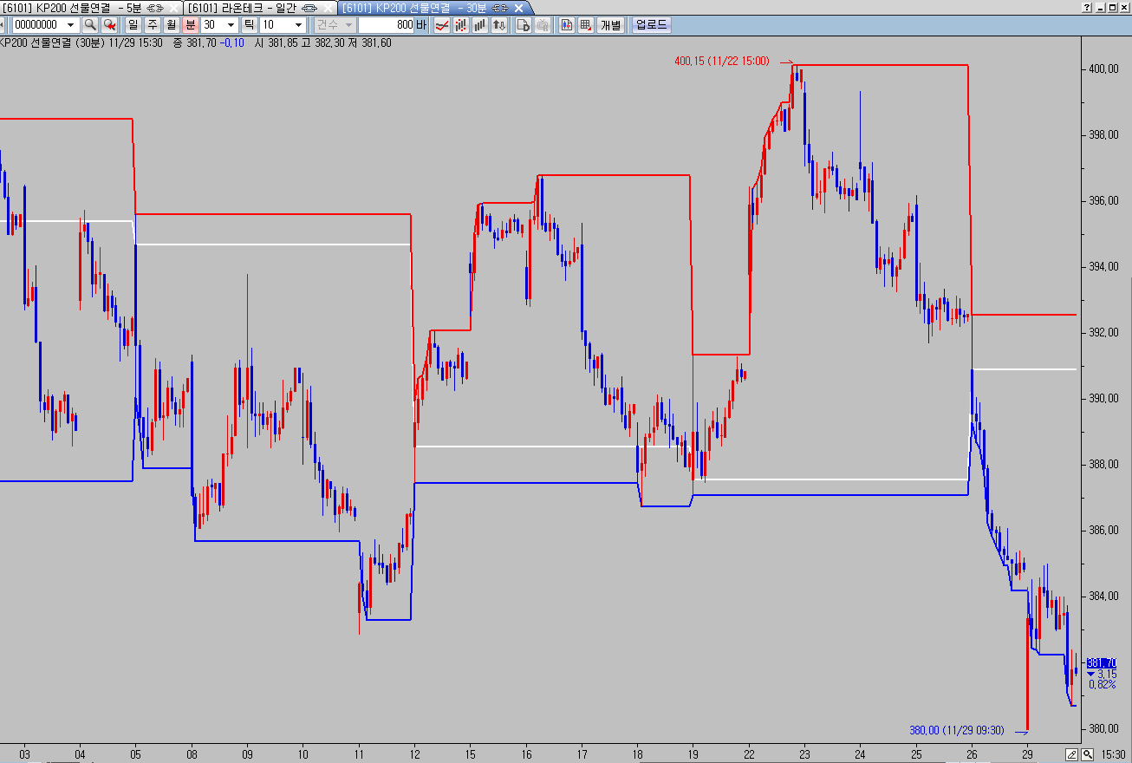The width and height of the screenshot is (1132, 763).
Task: Click the grid table toolbar icon
Action: click(586, 25)
